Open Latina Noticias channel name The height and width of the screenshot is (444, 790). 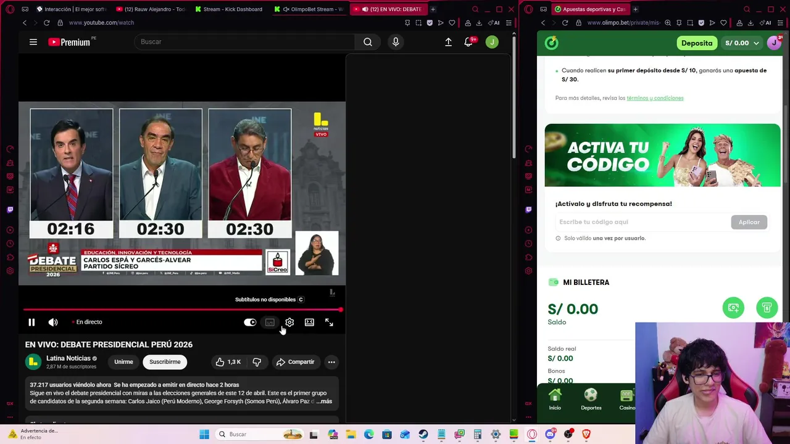69,358
